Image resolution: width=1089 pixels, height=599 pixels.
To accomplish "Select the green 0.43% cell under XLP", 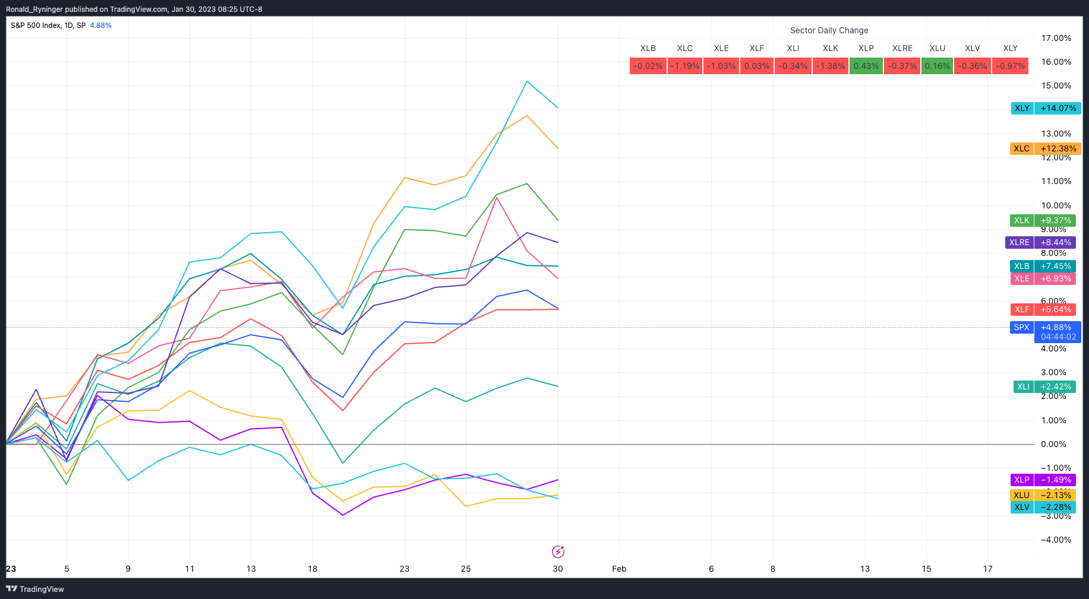I will coord(866,66).
